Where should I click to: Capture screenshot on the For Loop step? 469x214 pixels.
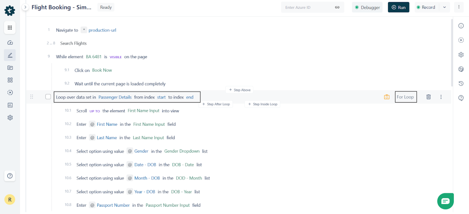[x=387, y=97]
